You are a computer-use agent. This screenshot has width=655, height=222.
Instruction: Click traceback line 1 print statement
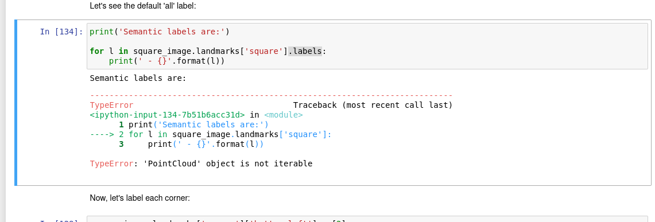click(193, 125)
